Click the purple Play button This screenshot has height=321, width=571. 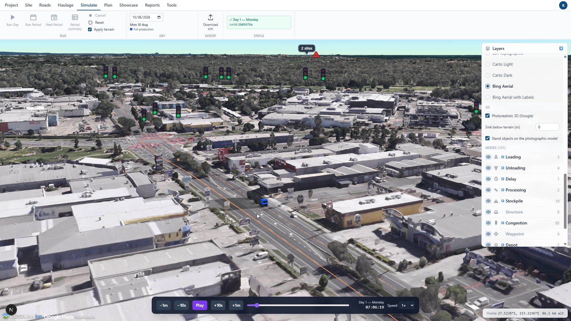[x=200, y=305]
